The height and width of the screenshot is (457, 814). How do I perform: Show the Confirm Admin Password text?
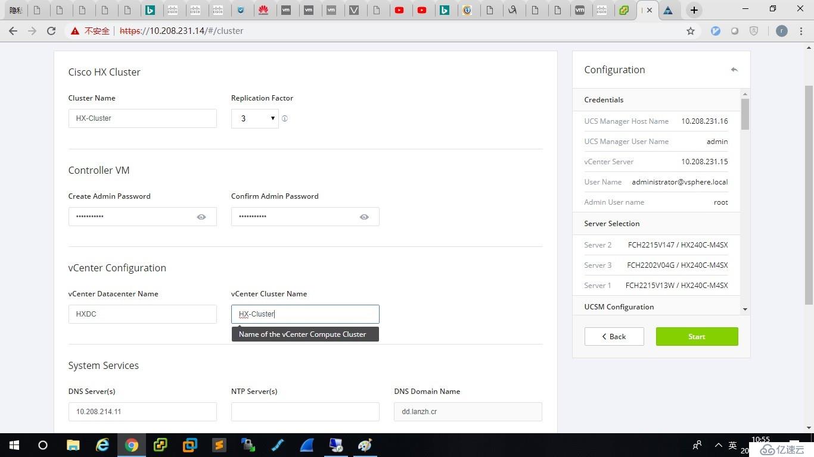click(x=364, y=217)
